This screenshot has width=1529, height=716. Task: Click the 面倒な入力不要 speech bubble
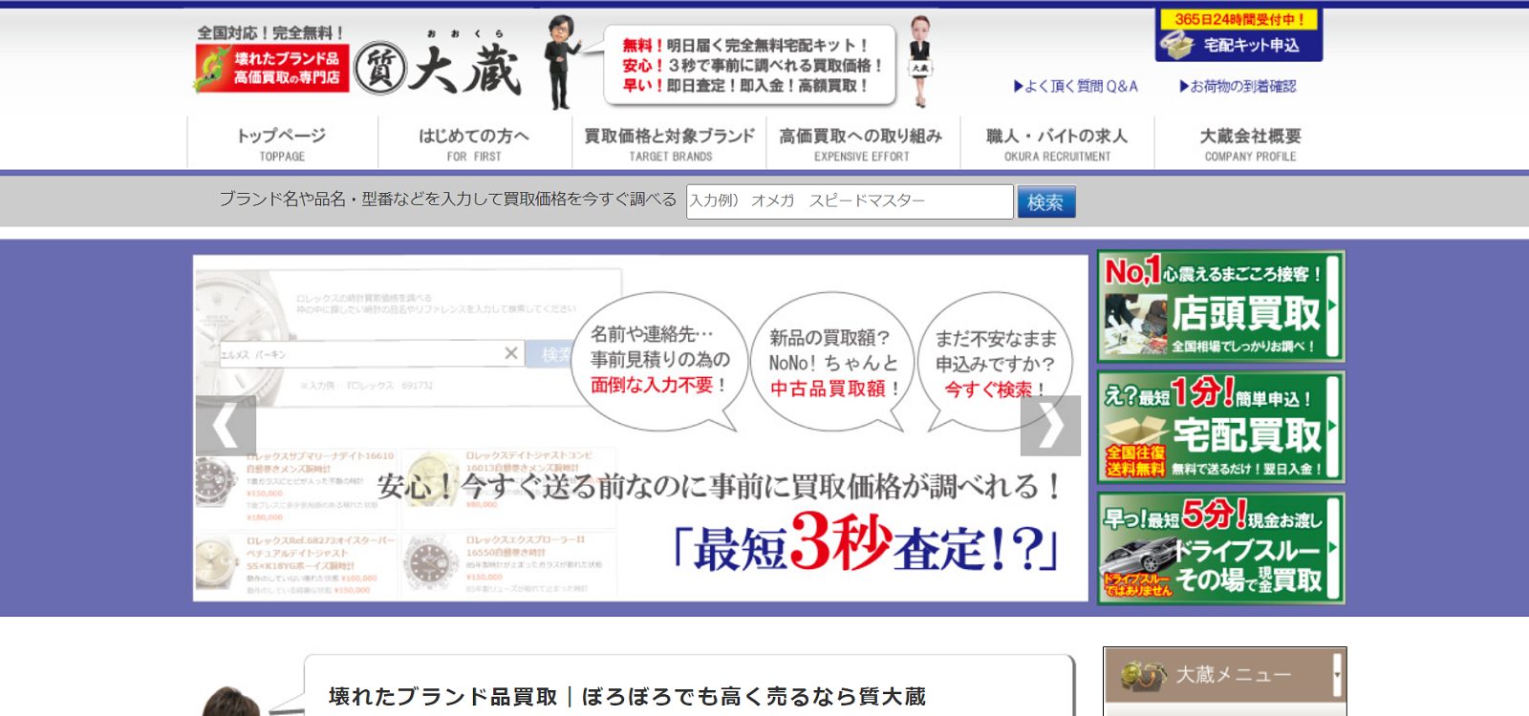point(659,360)
